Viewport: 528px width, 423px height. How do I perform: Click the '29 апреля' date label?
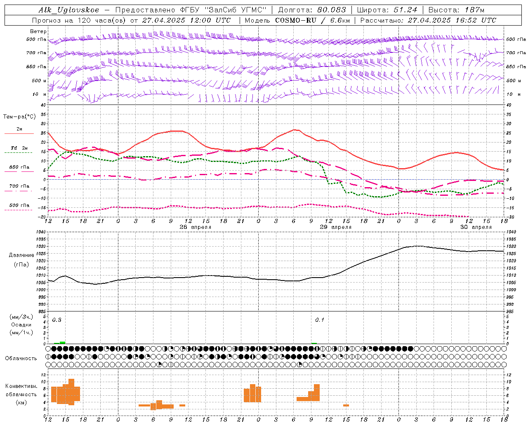coord(336,227)
